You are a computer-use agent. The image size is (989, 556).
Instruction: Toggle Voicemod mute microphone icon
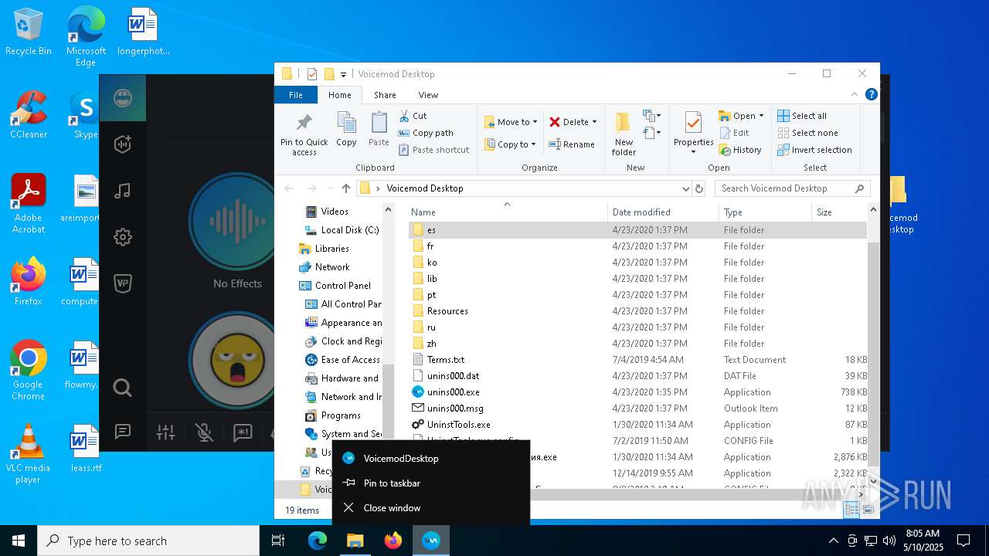[x=204, y=432]
